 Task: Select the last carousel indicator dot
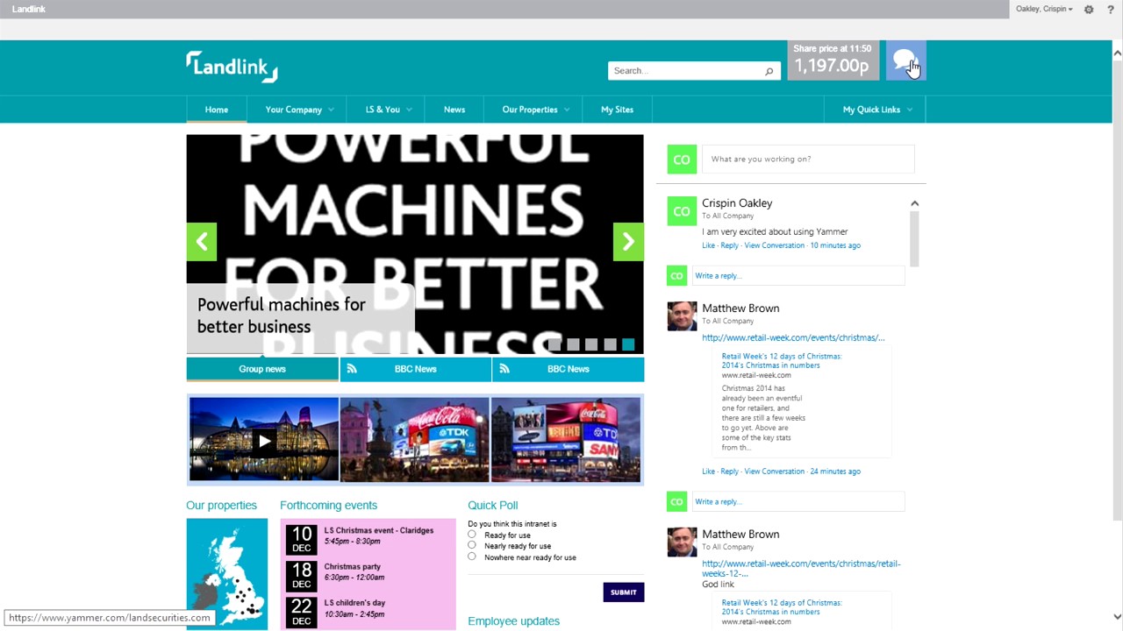[628, 344]
